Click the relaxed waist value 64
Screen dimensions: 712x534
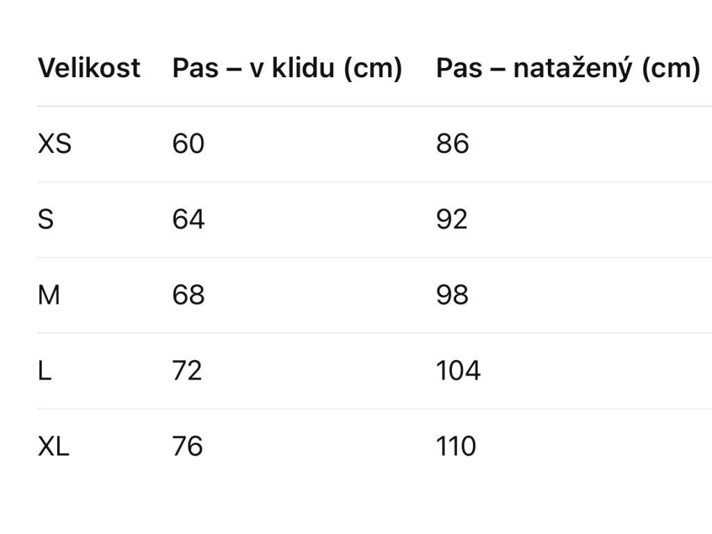pos(188,220)
